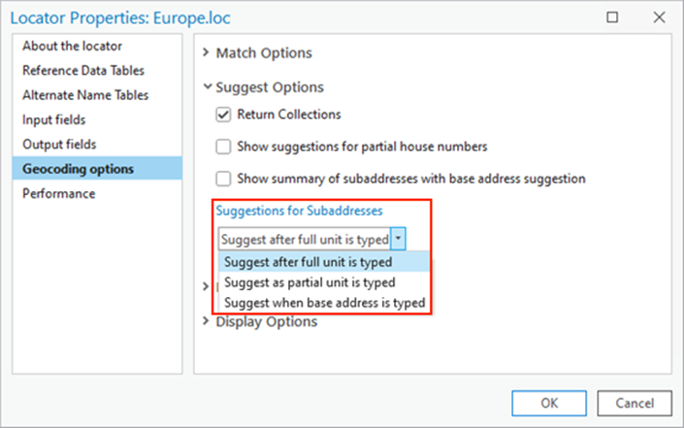The width and height of the screenshot is (684, 428).
Task: Uncheck the Return Collections checkbox
Action: pos(224,115)
